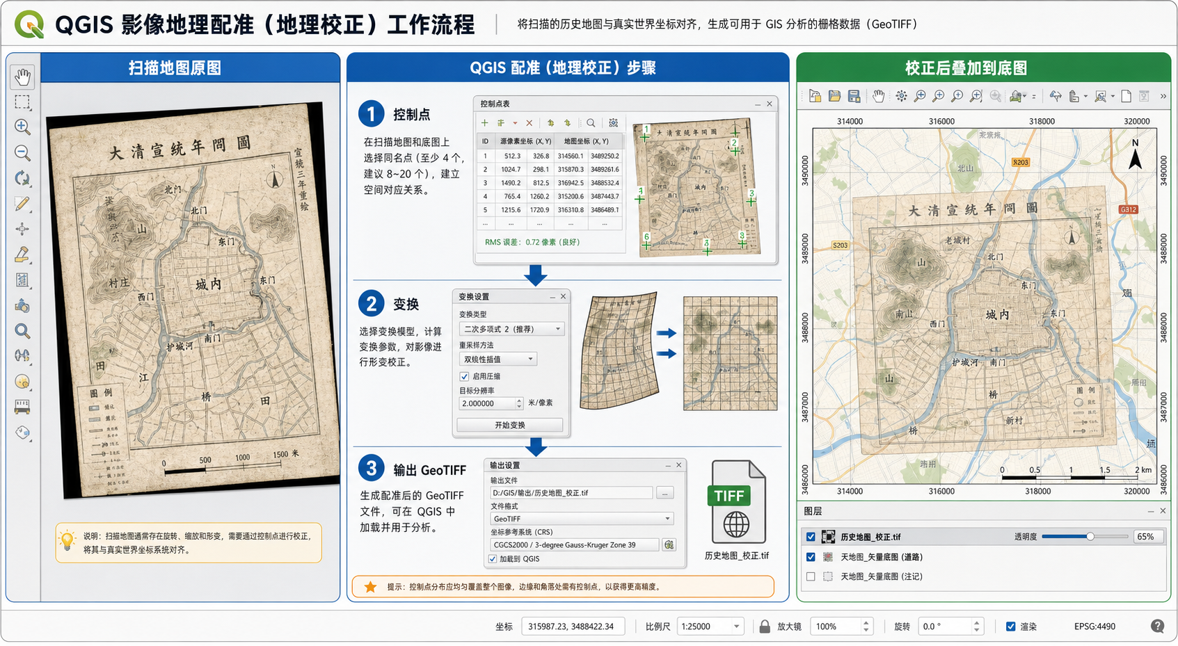Click the 坐标 field 315987.23, 3488422.34
The width and height of the screenshot is (1178, 646).
573,627
